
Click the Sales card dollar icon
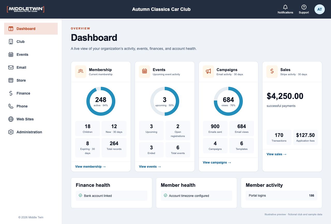pyautogui.click(x=272, y=71)
